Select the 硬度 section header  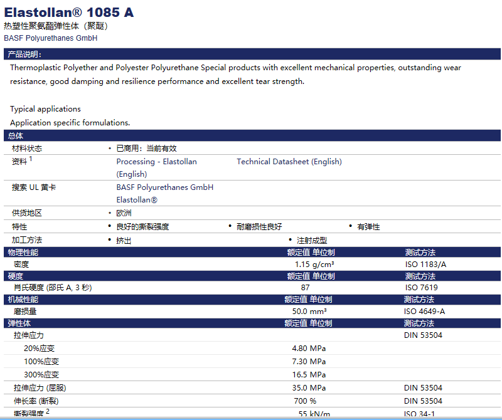click(252, 276)
